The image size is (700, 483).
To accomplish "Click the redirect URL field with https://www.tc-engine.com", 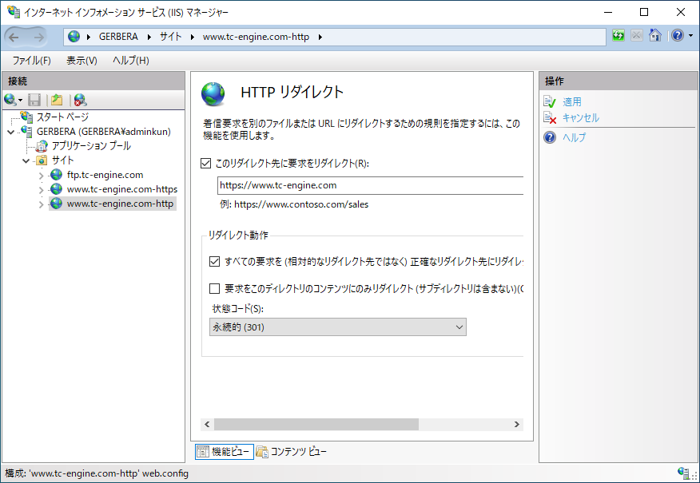I will tap(370, 185).
